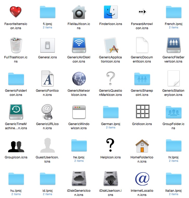Screen dimensions: 189x198
Task: Click the iDiskGenericIcon.icns filename label
Action: [x=79, y=193]
